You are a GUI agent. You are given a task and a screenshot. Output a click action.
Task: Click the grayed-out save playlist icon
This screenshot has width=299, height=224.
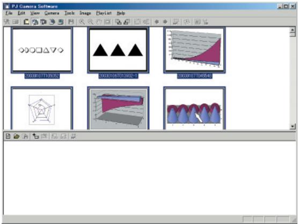[x=25, y=136]
